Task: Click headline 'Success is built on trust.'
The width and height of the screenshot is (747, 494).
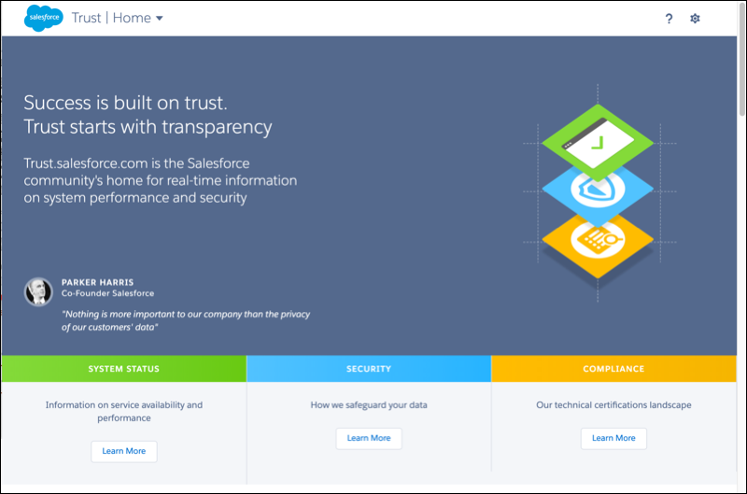Action: (x=126, y=103)
